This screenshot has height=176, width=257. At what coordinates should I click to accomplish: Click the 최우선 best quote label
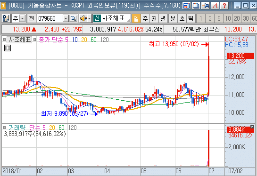point(211,30)
